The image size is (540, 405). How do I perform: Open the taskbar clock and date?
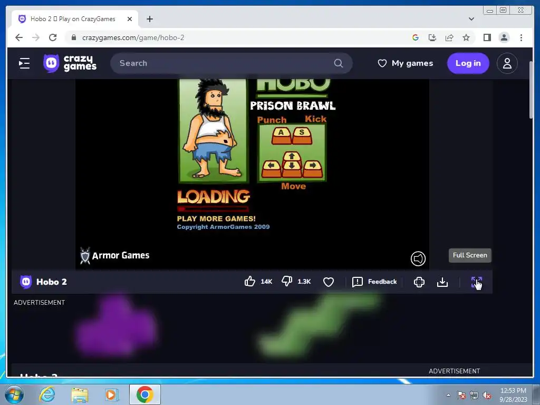pyautogui.click(x=513, y=395)
